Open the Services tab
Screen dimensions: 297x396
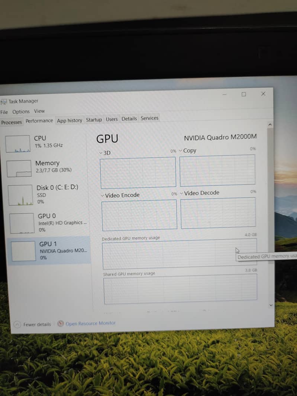pos(149,118)
